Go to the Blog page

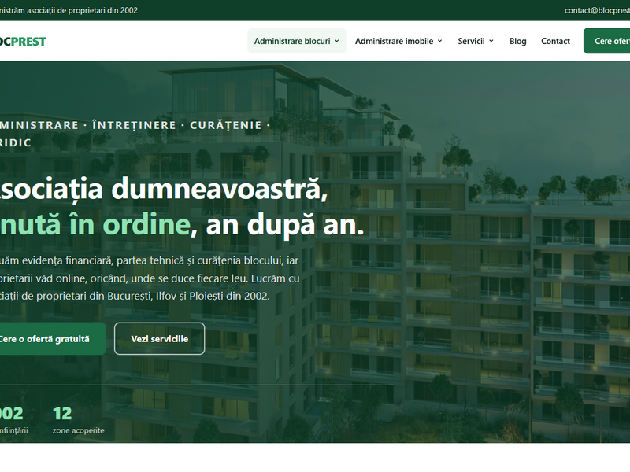tap(518, 41)
